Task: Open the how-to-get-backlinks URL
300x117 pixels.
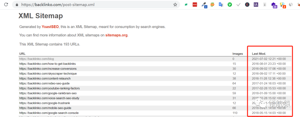Action: click(47, 64)
